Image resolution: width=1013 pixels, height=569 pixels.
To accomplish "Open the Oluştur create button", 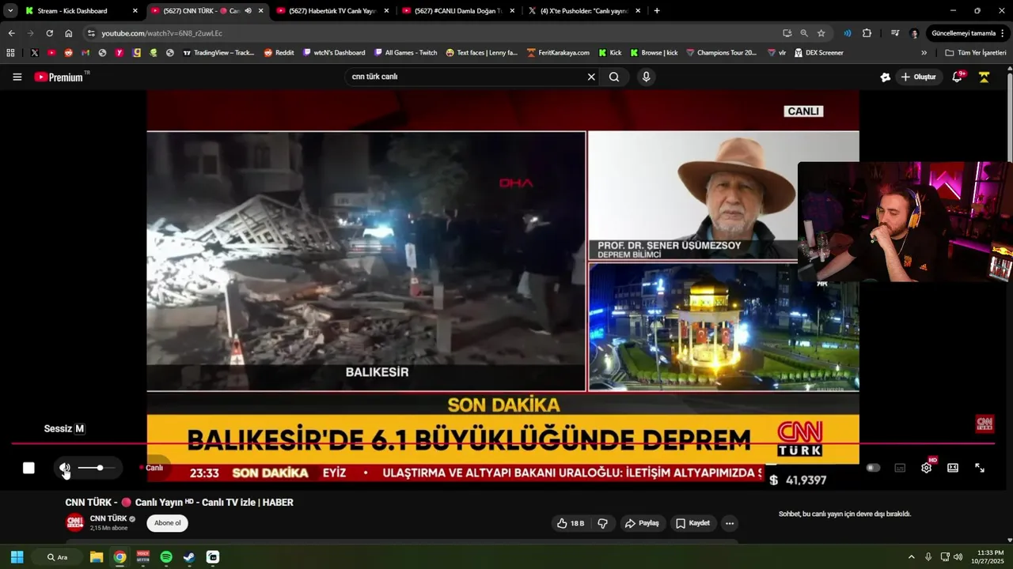I will [918, 77].
